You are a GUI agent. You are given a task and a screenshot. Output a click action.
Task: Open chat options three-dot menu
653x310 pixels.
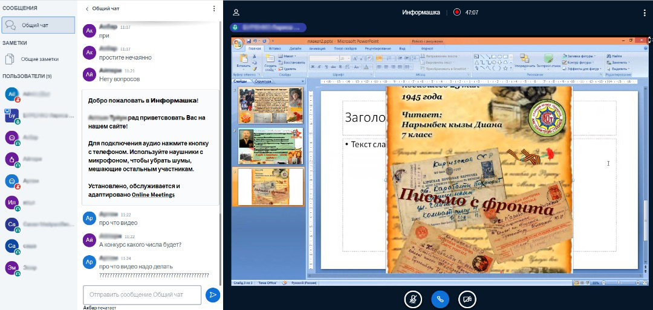click(213, 9)
